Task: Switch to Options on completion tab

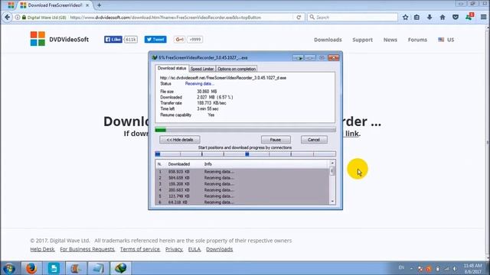Action: [x=237, y=69]
